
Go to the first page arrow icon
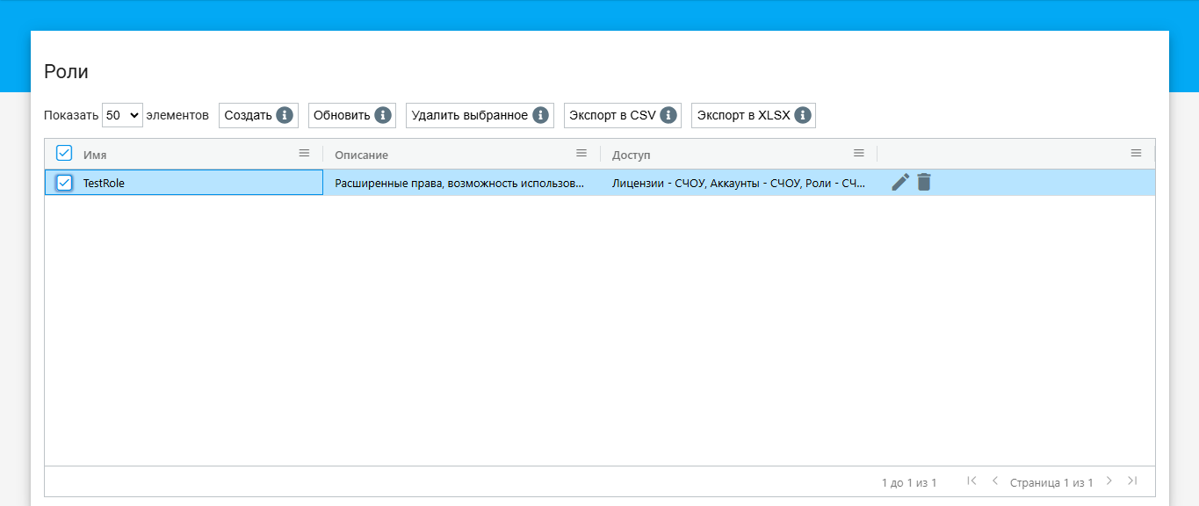(x=971, y=481)
